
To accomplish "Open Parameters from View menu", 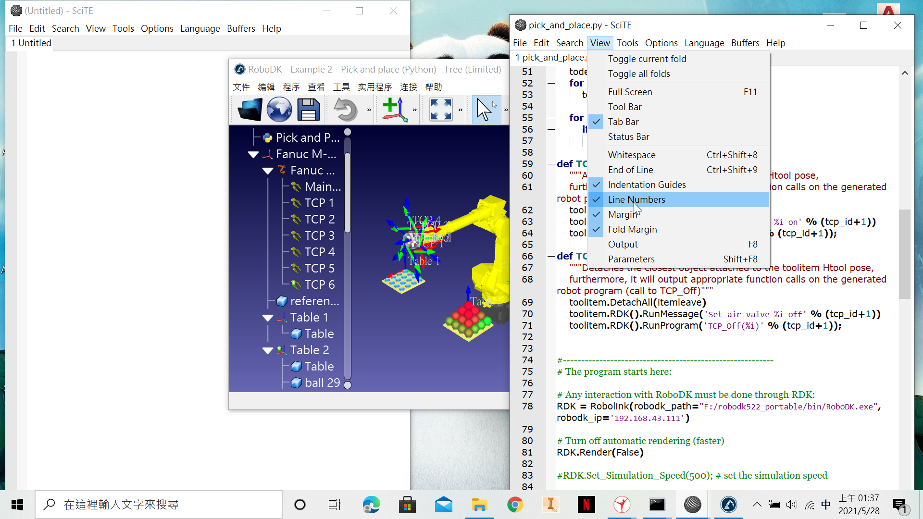I will (678, 259).
